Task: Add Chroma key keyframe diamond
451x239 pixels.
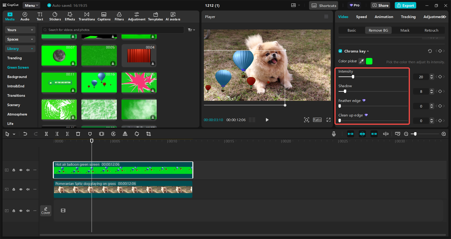Action: [440, 51]
